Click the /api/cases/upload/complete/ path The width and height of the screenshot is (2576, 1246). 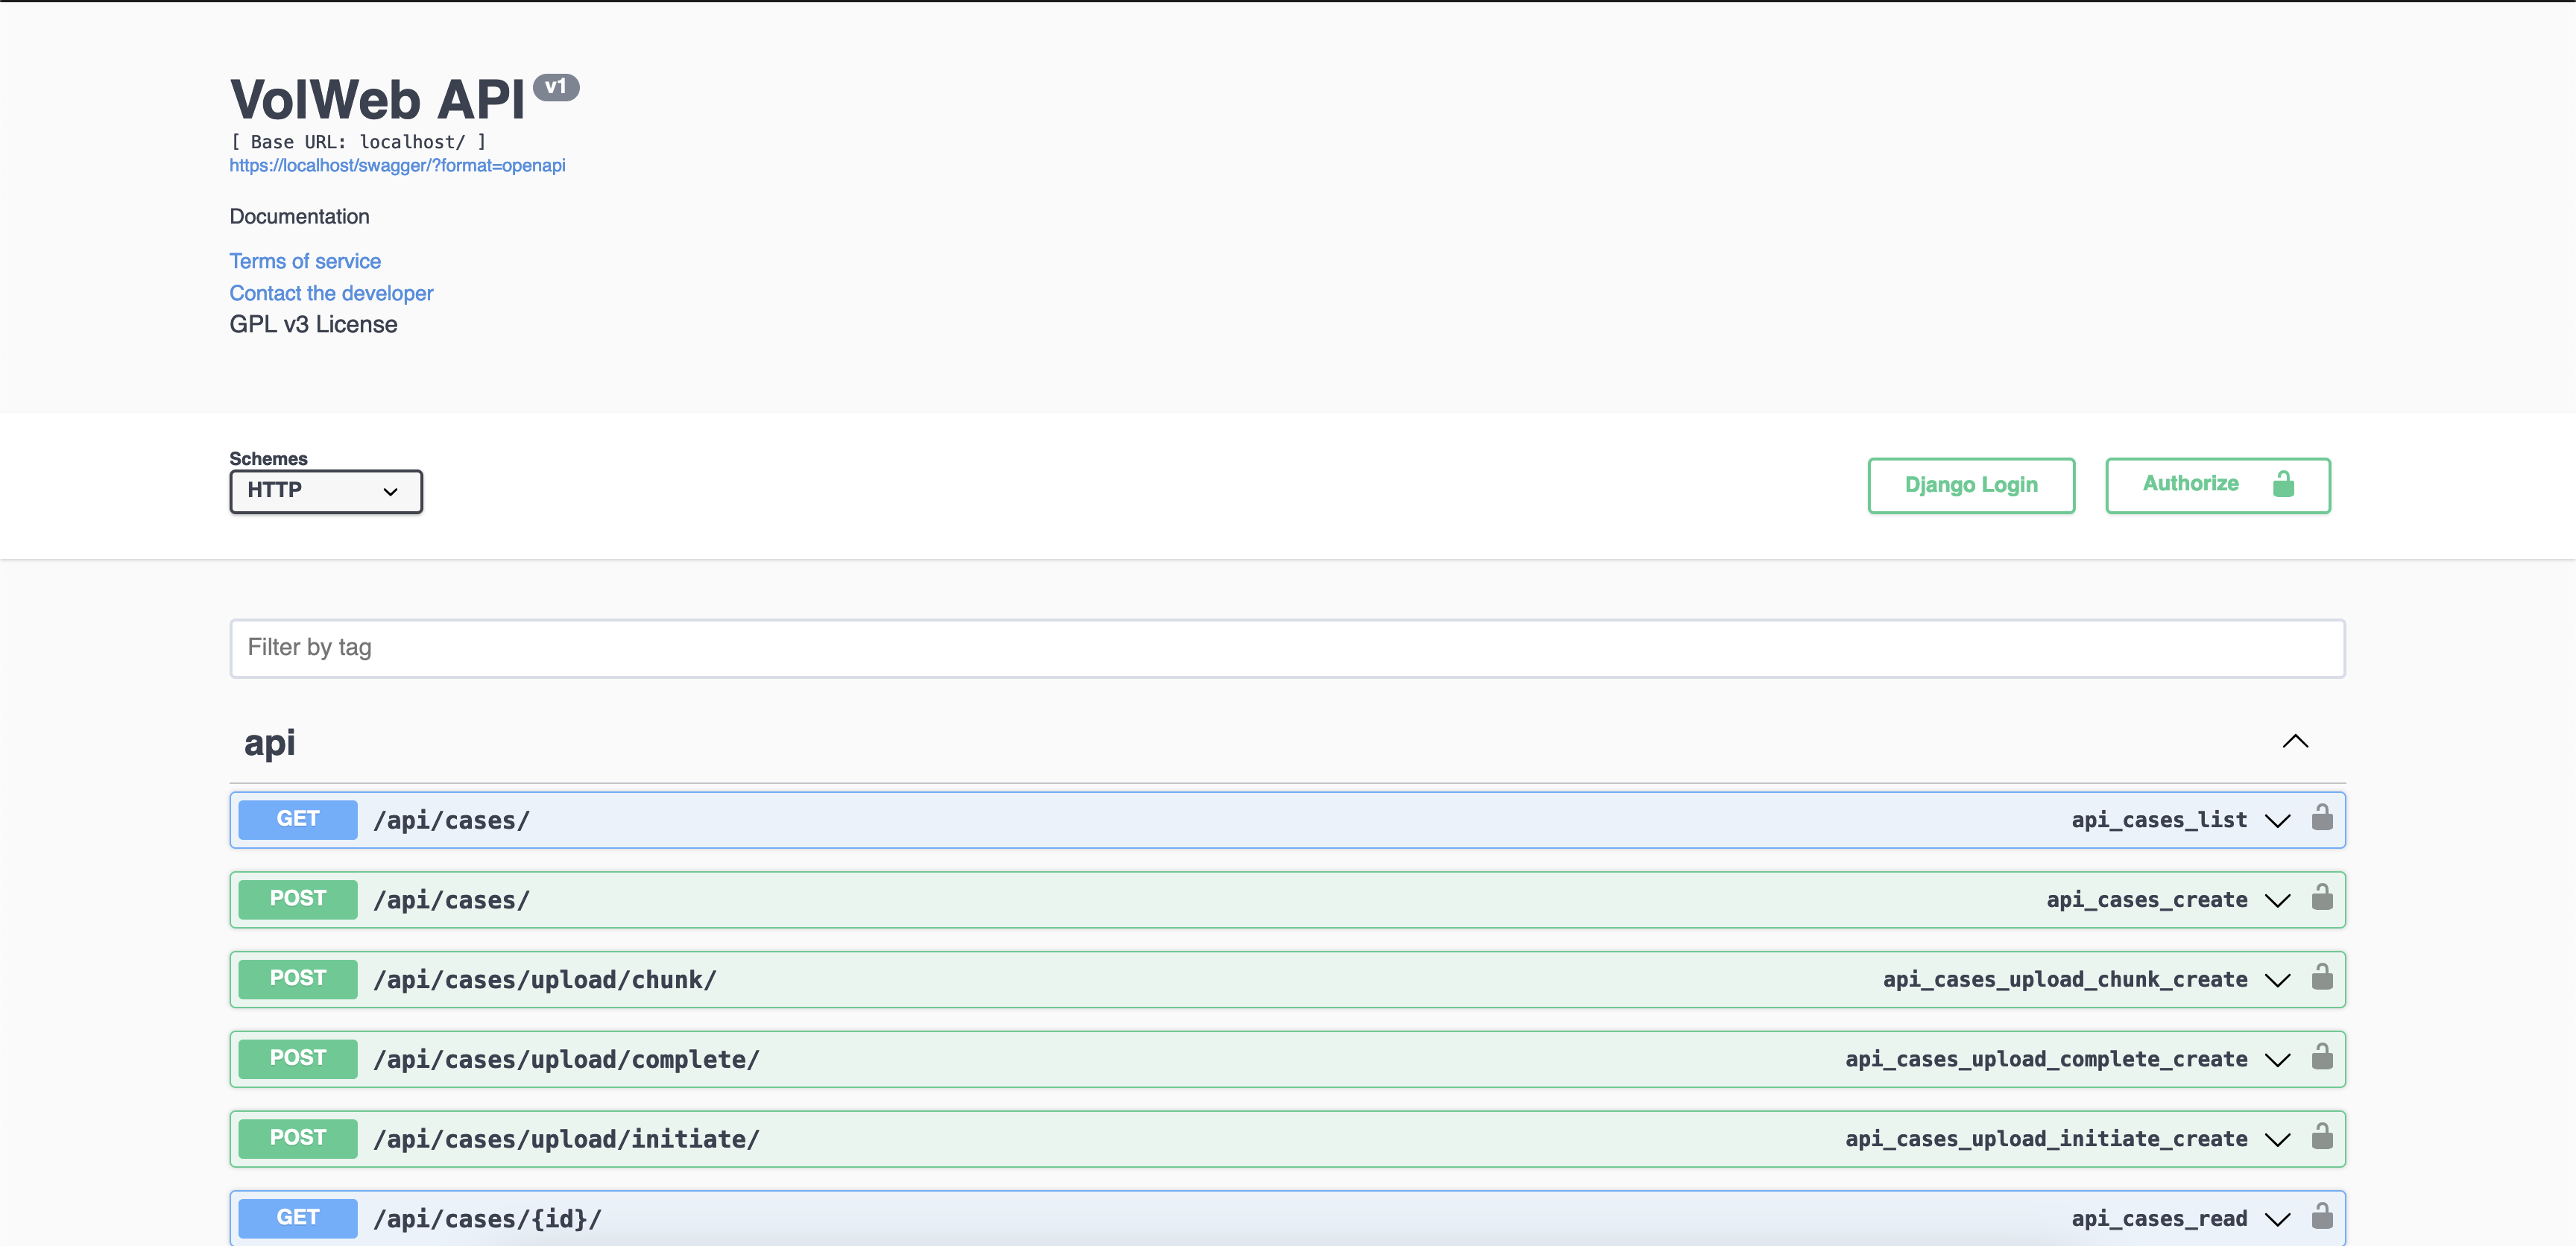(x=566, y=1059)
